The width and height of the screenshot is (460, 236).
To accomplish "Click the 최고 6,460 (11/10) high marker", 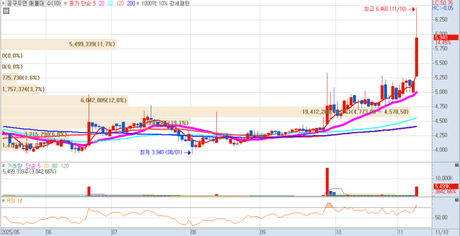I will pos(389,10).
